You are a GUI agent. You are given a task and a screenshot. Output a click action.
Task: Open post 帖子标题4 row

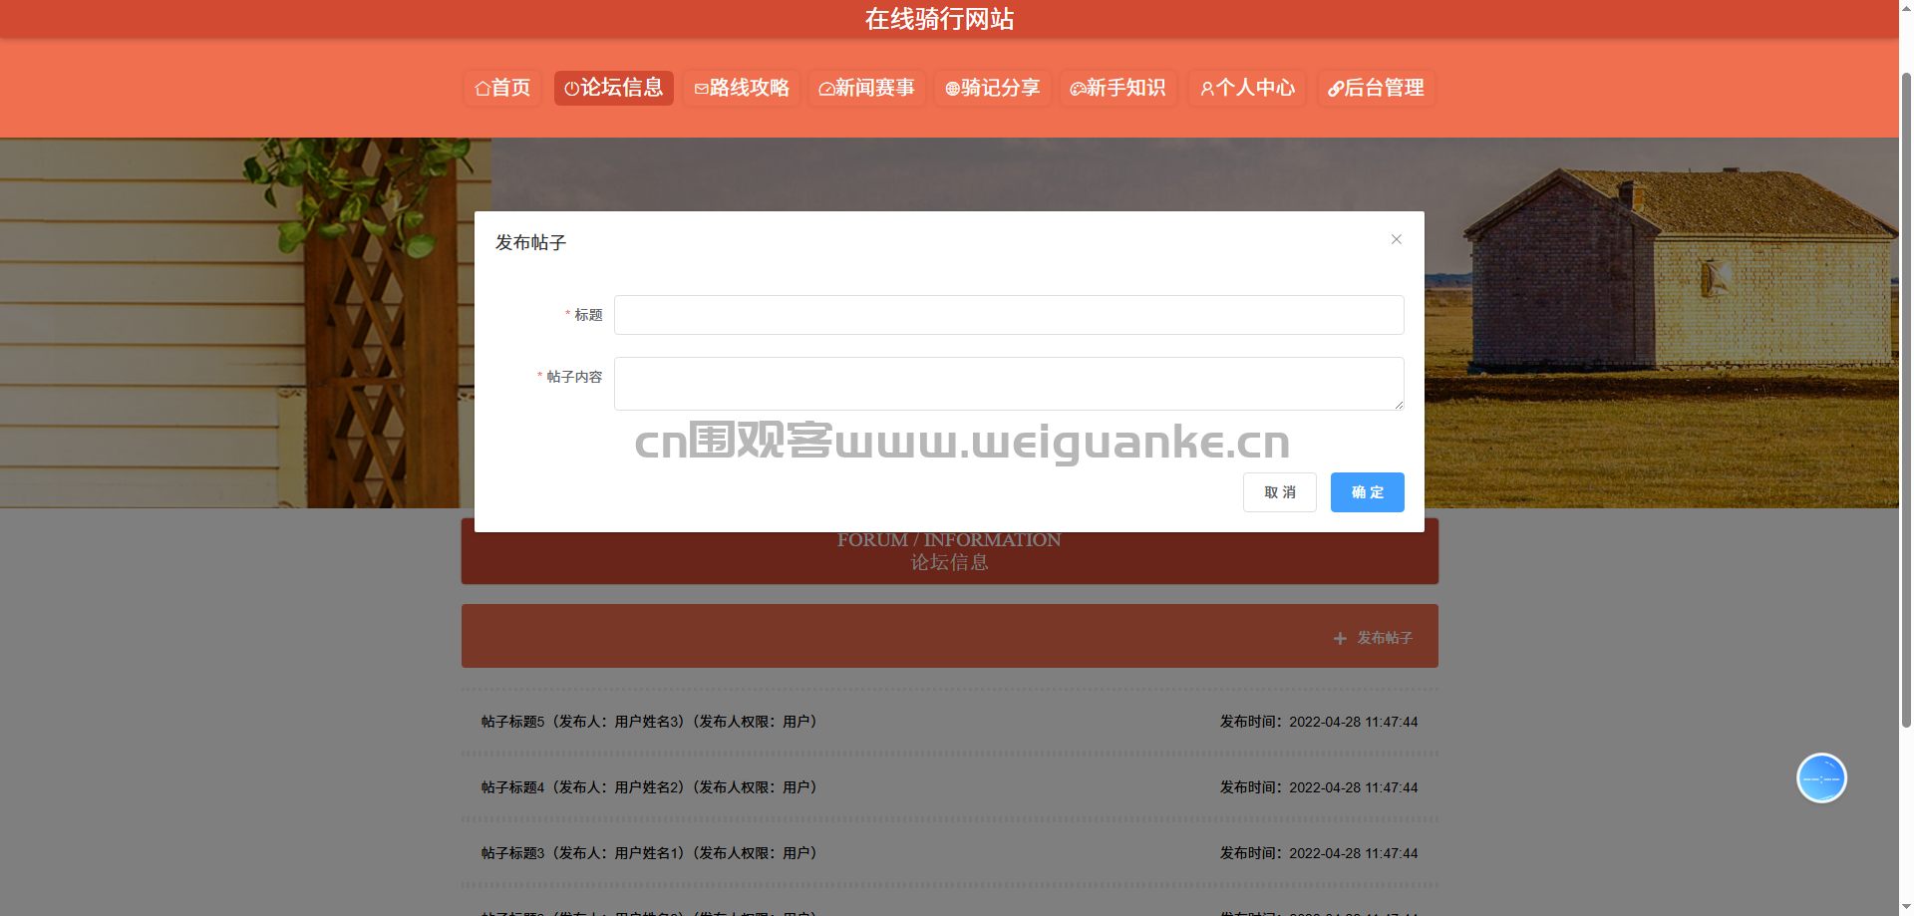(949, 787)
